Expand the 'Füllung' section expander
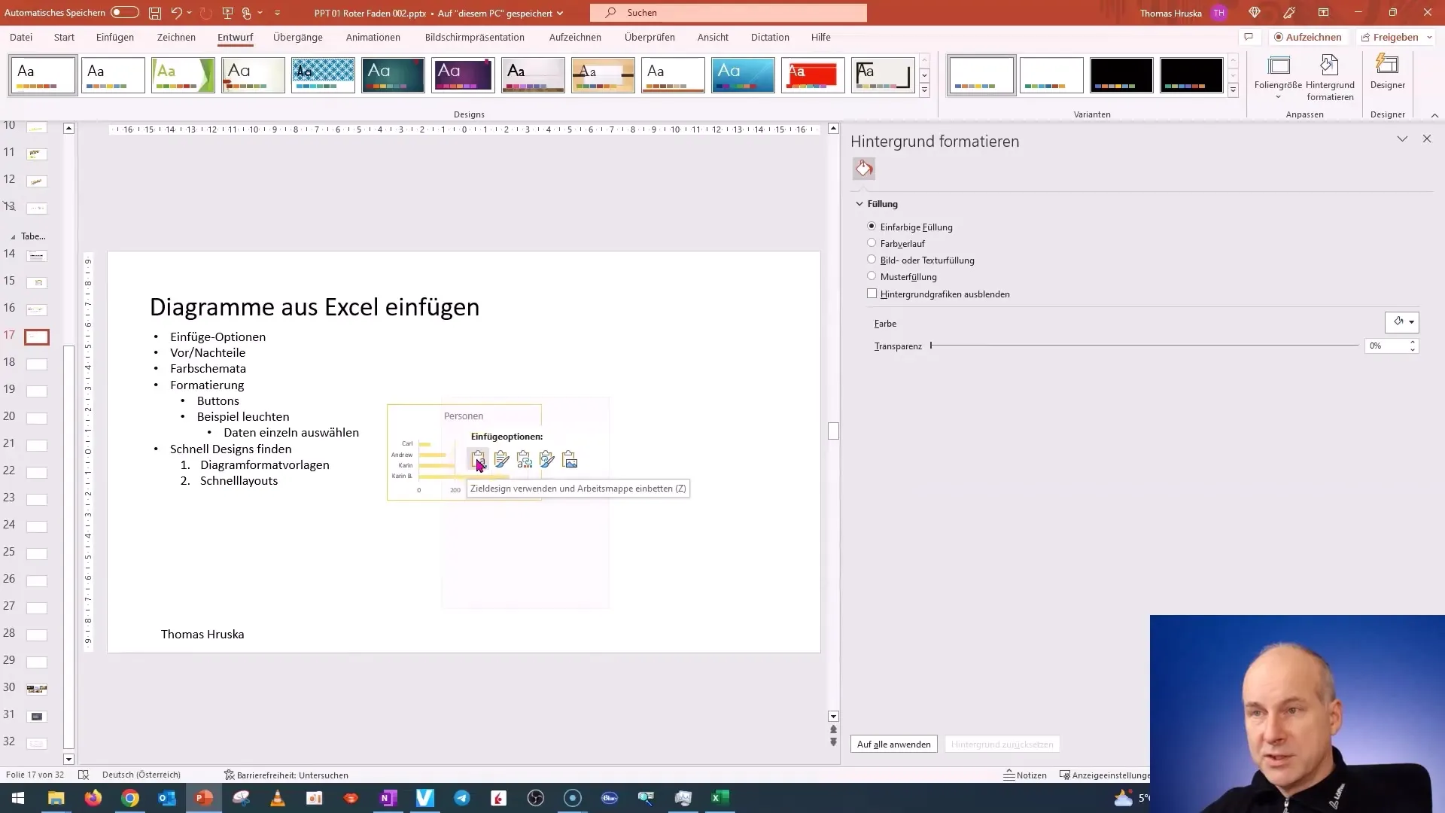1445x813 pixels. (859, 203)
